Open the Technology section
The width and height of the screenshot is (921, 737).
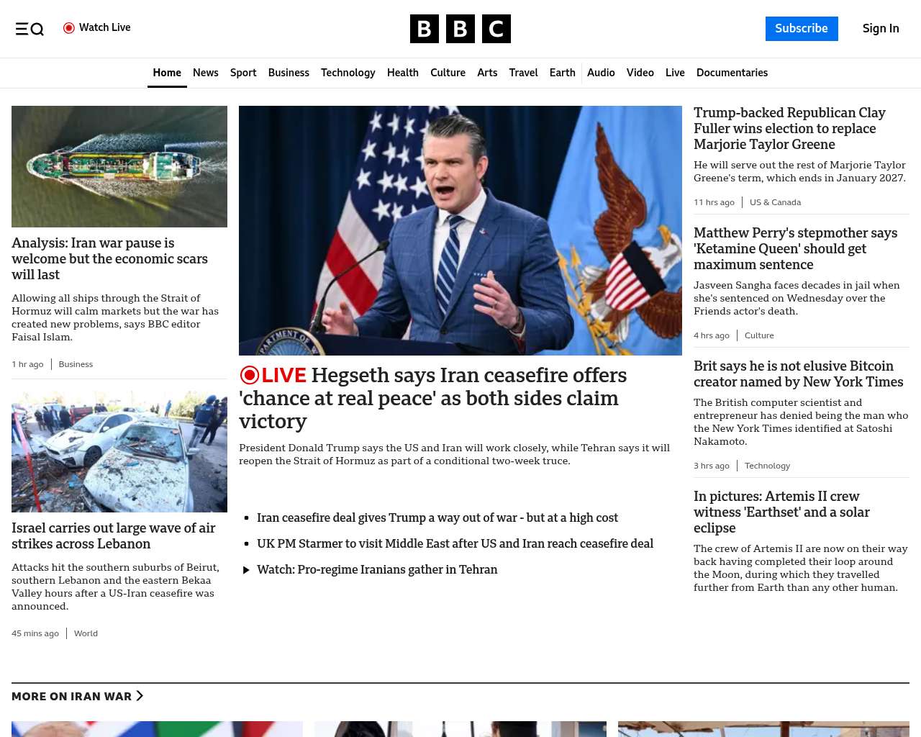[348, 73]
